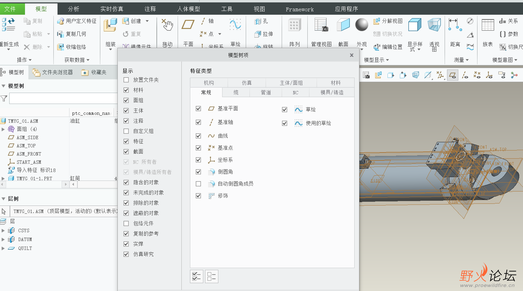Viewport: 523px width, 291px height.
Task: Open Family Table (族表)
Action: [488, 25]
